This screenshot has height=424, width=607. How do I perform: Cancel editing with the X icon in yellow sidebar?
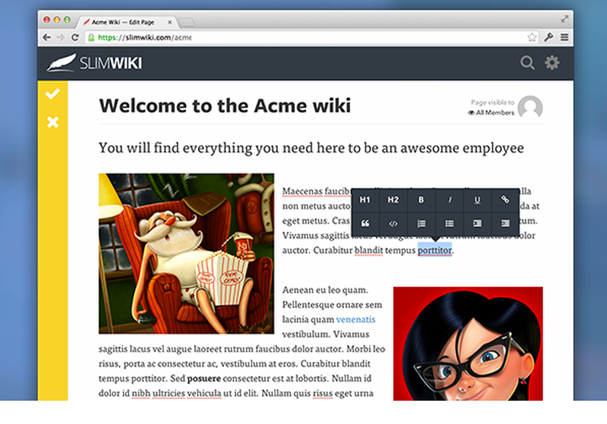(x=53, y=122)
